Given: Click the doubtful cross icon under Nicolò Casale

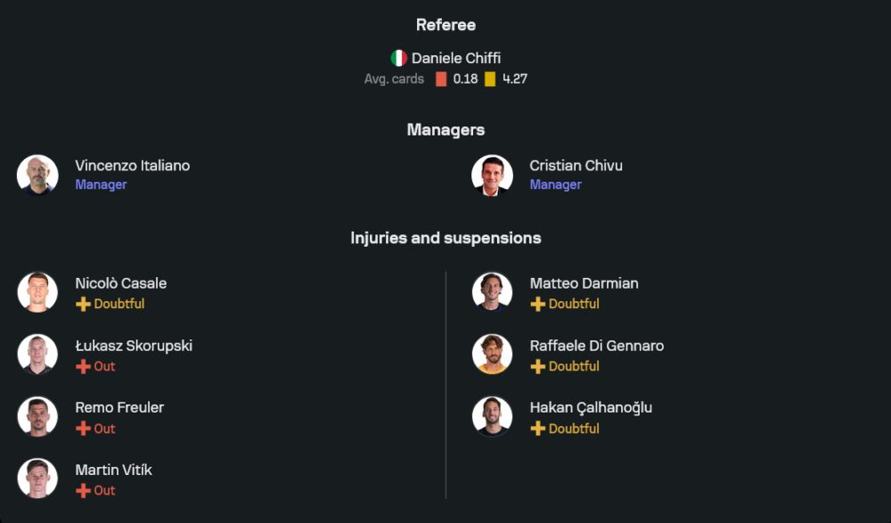Looking at the screenshot, I should (83, 304).
